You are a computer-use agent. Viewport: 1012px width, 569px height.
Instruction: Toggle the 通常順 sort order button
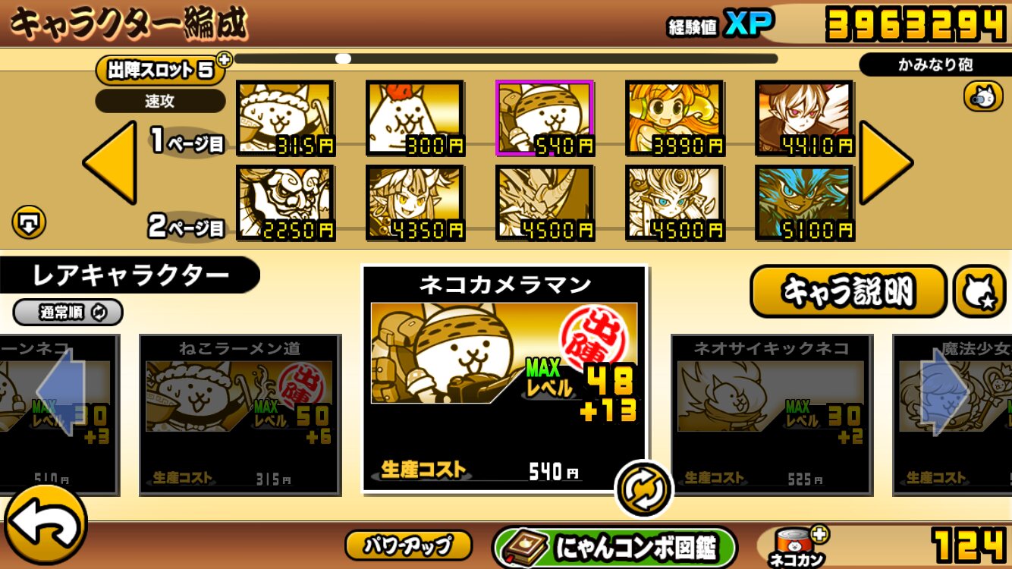click(68, 312)
